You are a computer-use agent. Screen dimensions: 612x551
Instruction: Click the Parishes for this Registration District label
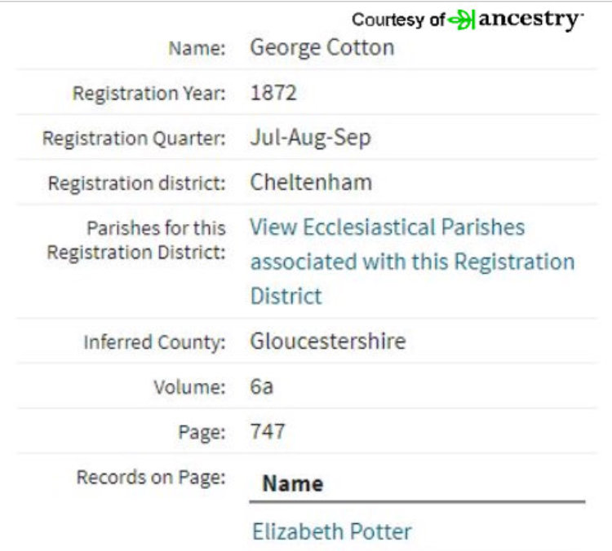pyautogui.click(x=136, y=240)
